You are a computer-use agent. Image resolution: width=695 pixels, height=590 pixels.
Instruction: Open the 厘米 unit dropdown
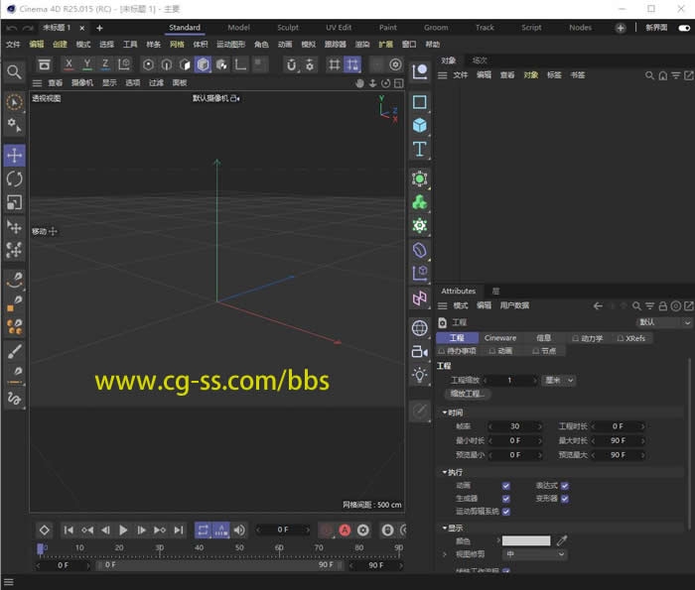[559, 380]
